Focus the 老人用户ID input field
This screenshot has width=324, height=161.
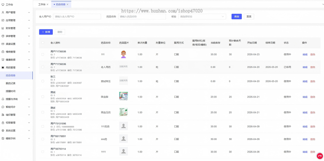77,16
